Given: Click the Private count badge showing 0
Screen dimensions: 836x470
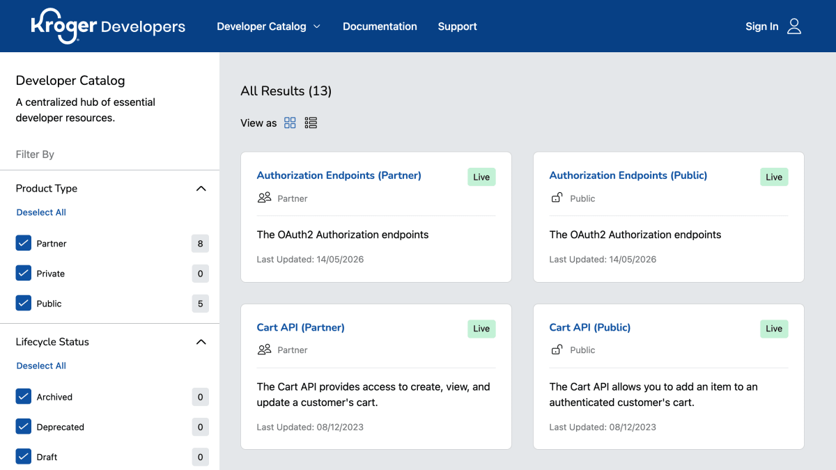Looking at the screenshot, I should pyautogui.click(x=201, y=273).
